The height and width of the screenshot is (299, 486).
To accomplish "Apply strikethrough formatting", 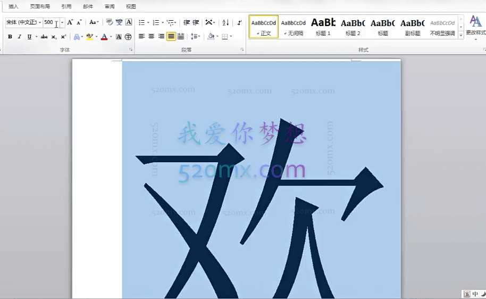I will 44,37.
